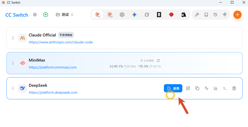Viewport: 248px width, 127px height.
Task: Add a provider with orange plus button
Action: (237, 15)
